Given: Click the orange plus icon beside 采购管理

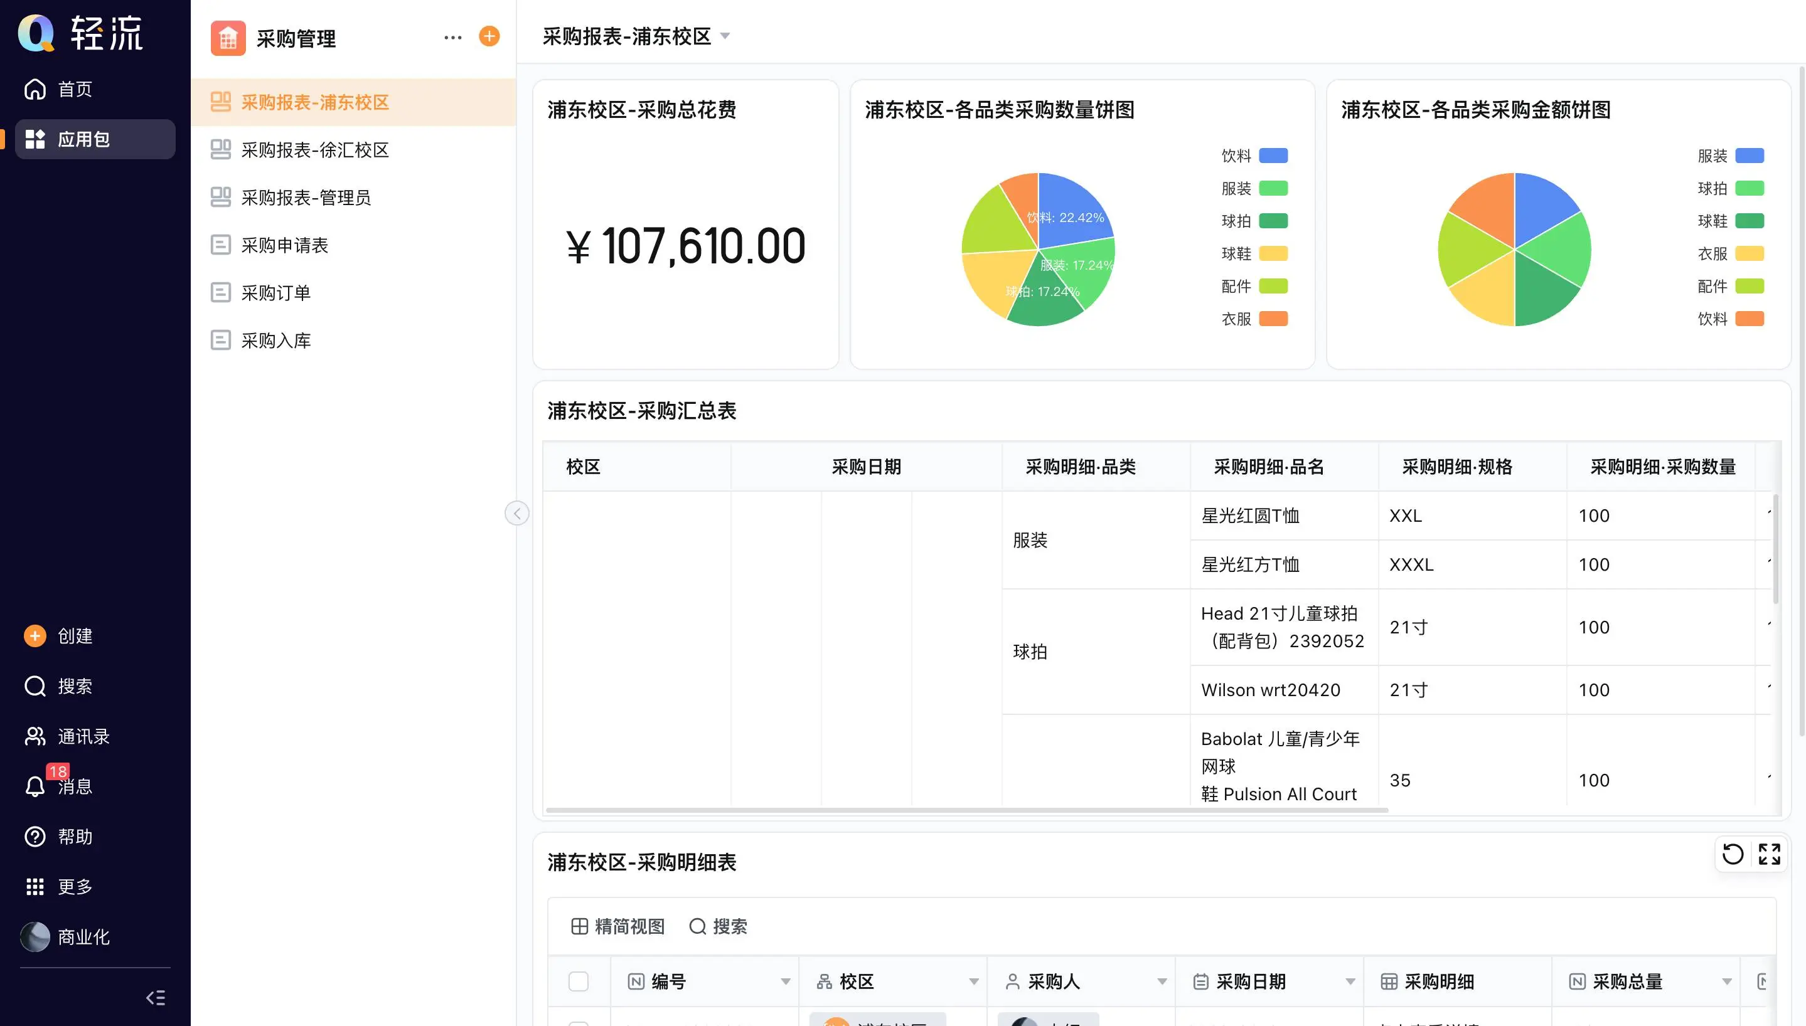Looking at the screenshot, I should click(x=489, y=36).
